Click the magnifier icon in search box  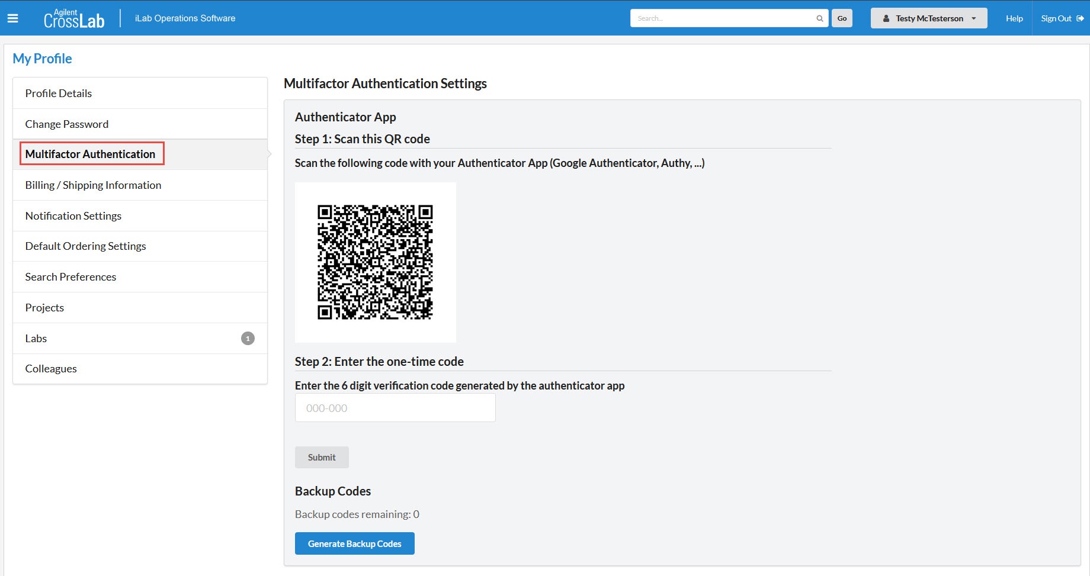click(x=819, y=18)
